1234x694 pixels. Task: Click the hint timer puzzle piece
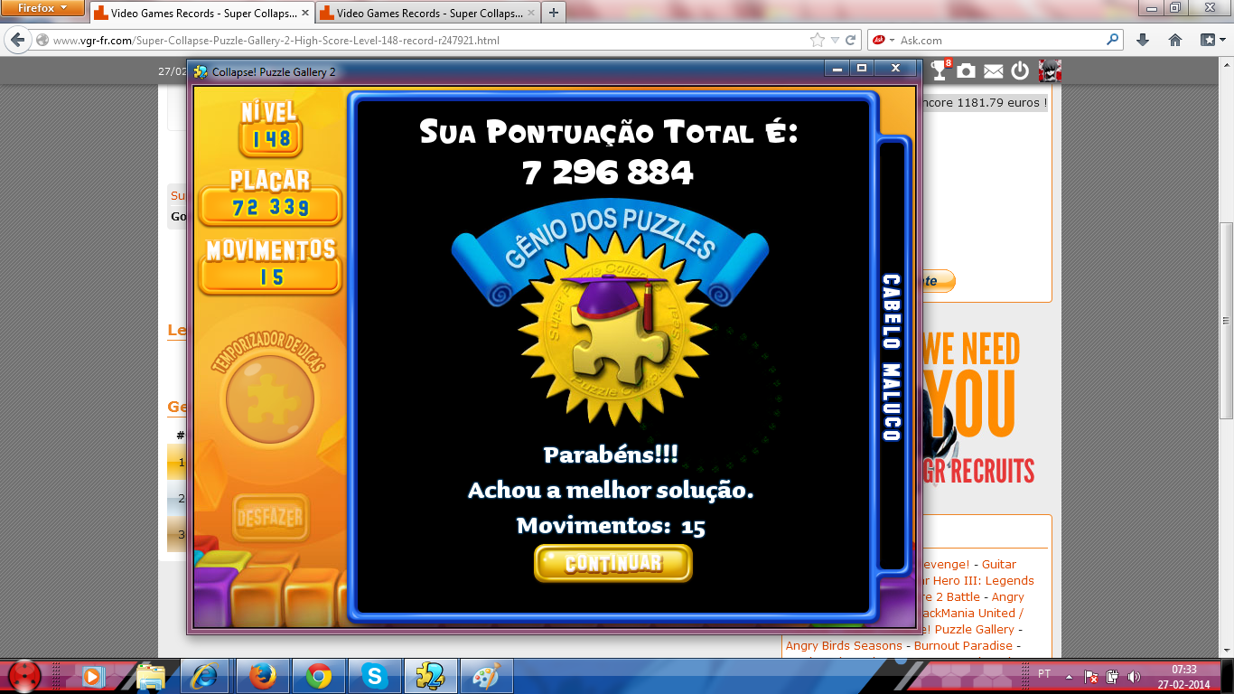[x=269, y=399]
